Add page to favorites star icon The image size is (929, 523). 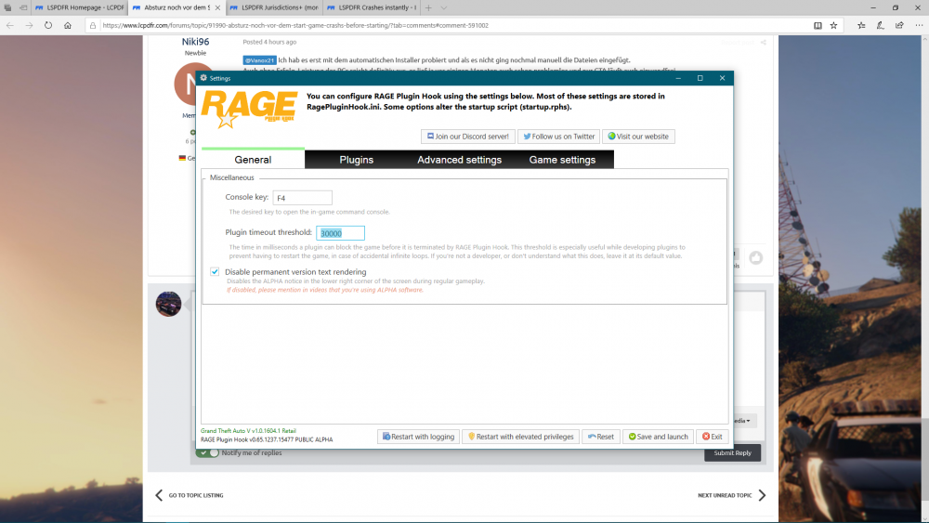click(833, 25)
